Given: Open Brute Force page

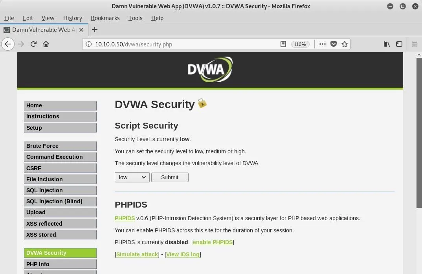Looking at the screenshot, I should 60,146.
